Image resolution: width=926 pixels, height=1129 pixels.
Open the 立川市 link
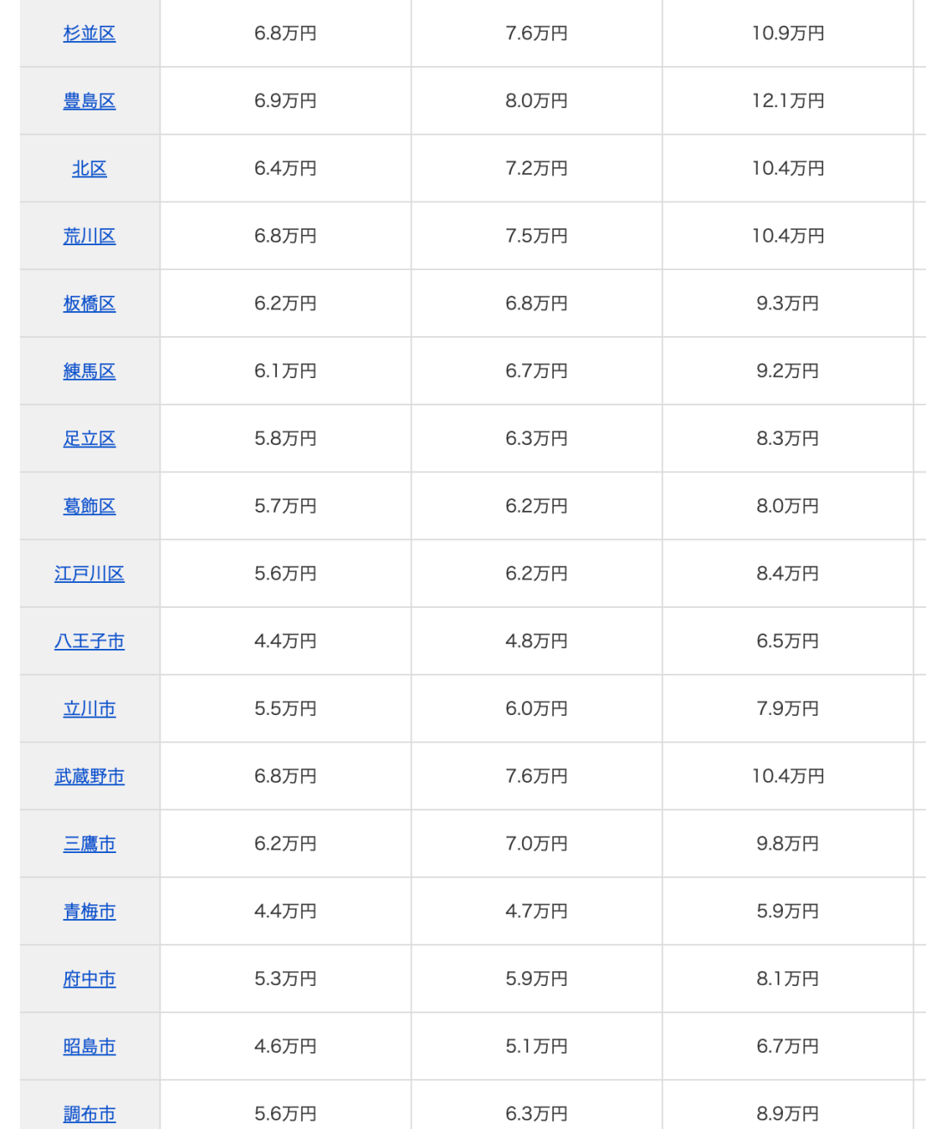(x=89, y=709)
